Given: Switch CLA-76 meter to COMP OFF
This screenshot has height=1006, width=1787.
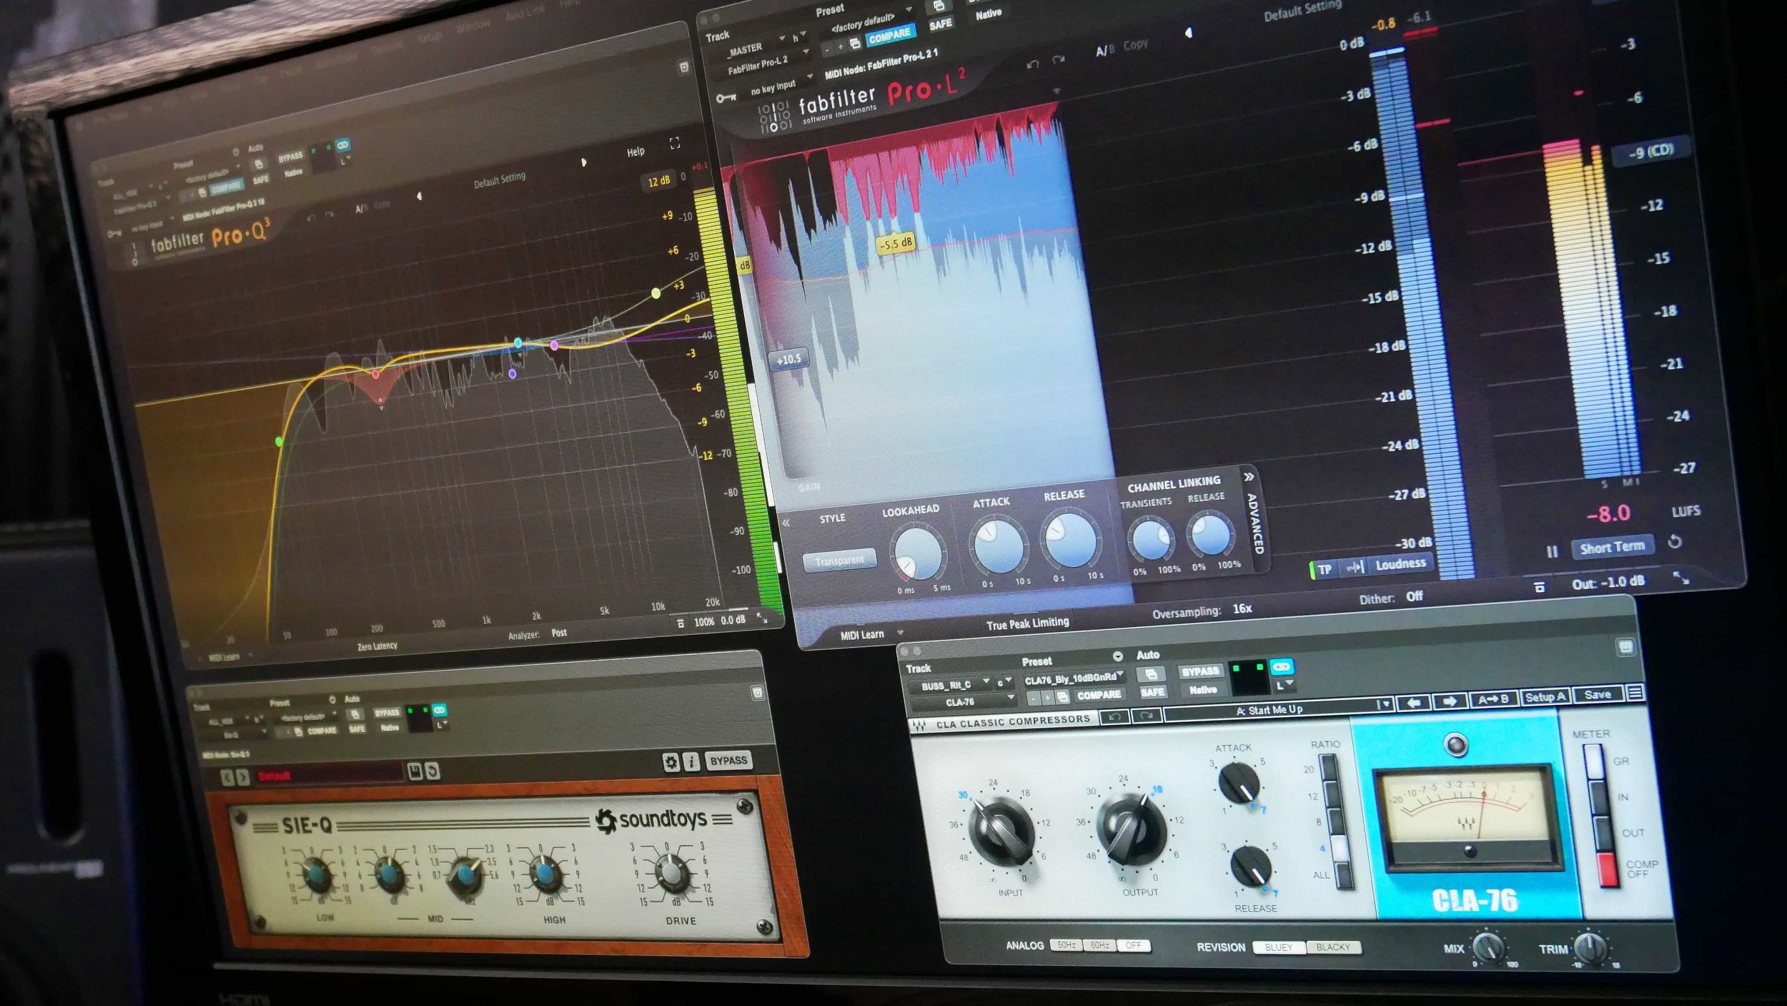Looking at the screenshot, I should (1608, 869).
